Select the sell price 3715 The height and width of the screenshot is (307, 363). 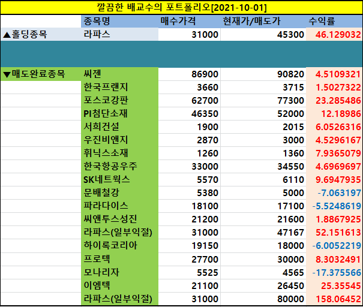[x=263, y=87]
